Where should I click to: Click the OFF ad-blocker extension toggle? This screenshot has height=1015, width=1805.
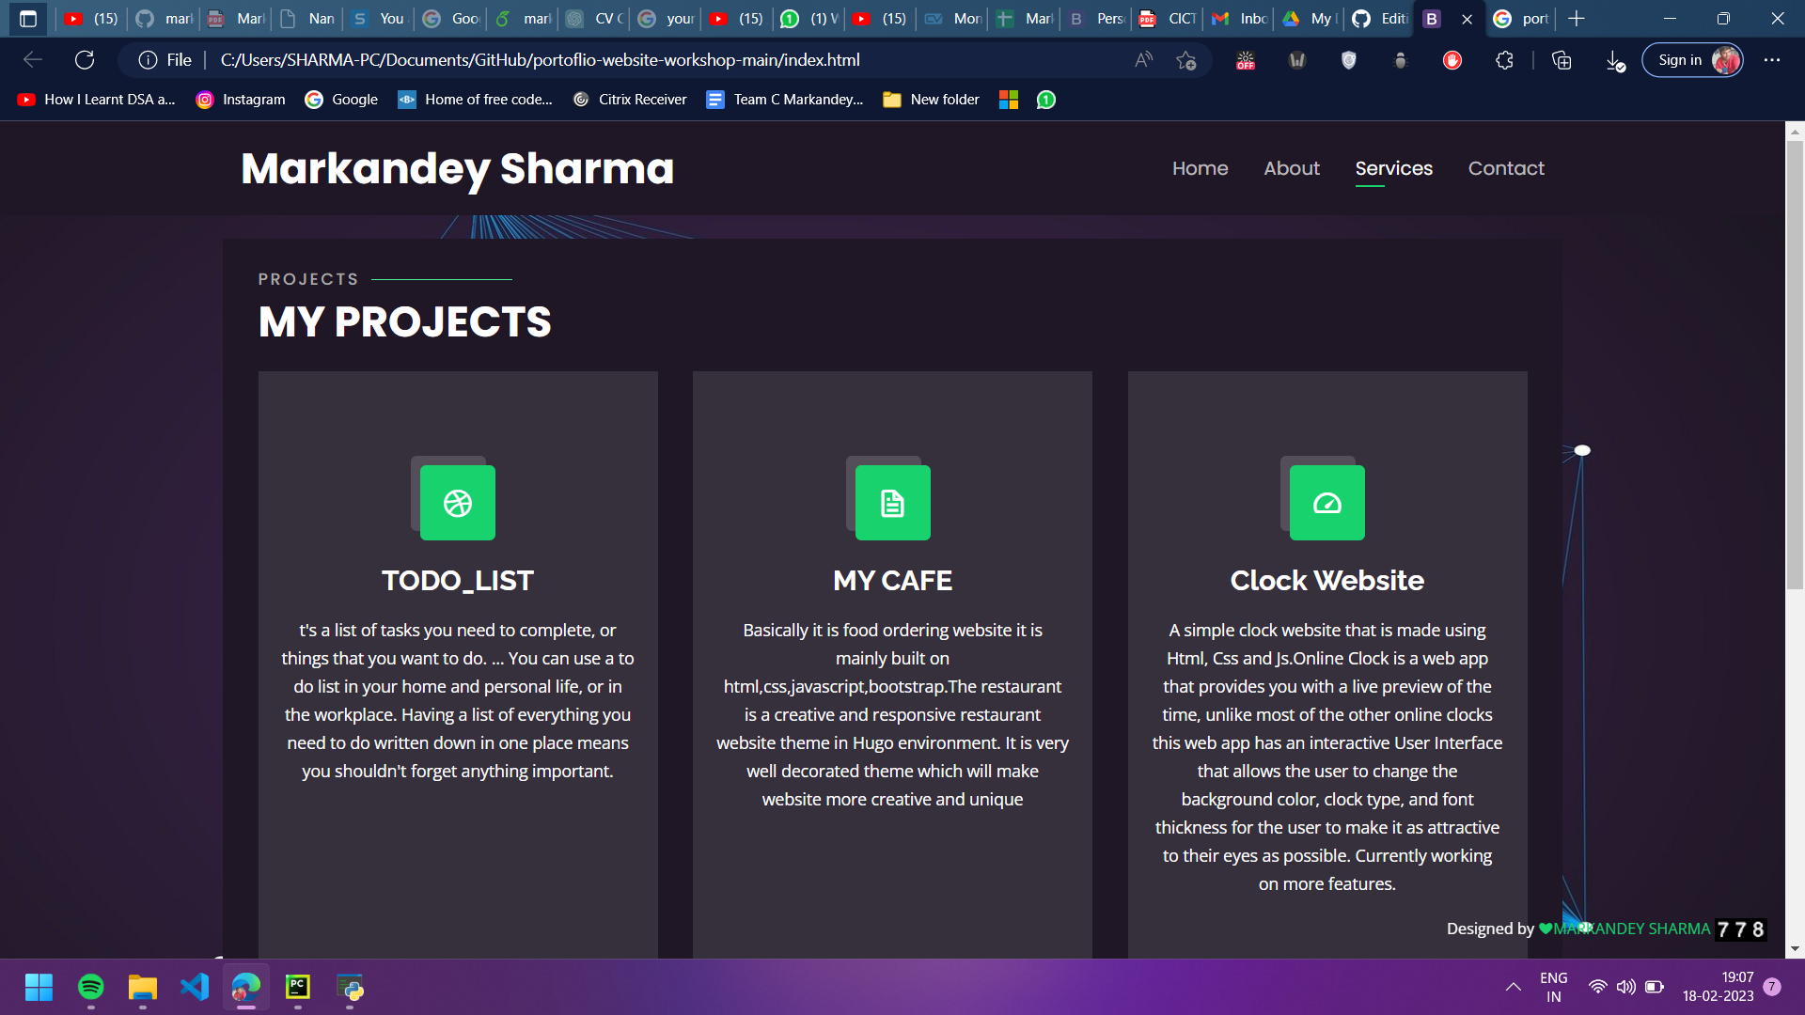coord(1246,59)
